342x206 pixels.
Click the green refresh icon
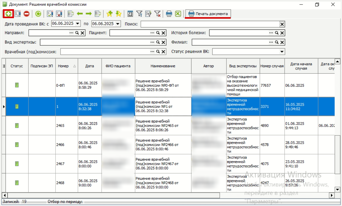click(x=38, y=14)
